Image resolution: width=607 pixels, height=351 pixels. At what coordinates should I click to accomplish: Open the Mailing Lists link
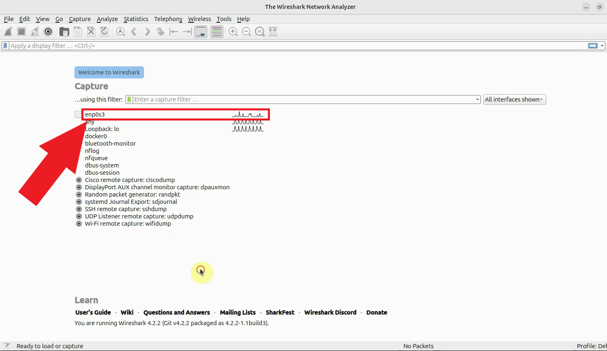pyautogui.click(x=238, y=313)
